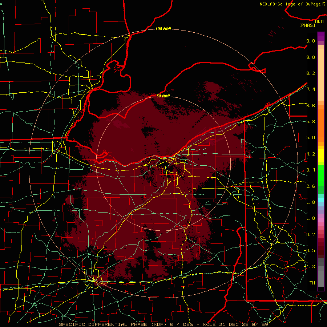Click the 9.8 value on the color scale

pyautogui.click(x=311, y=41)
